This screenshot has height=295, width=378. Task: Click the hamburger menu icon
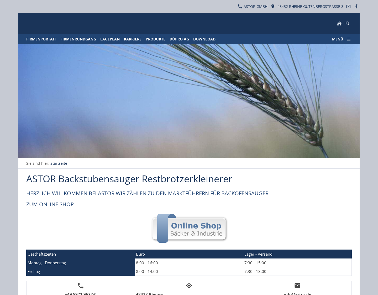(x=349, y=39)
